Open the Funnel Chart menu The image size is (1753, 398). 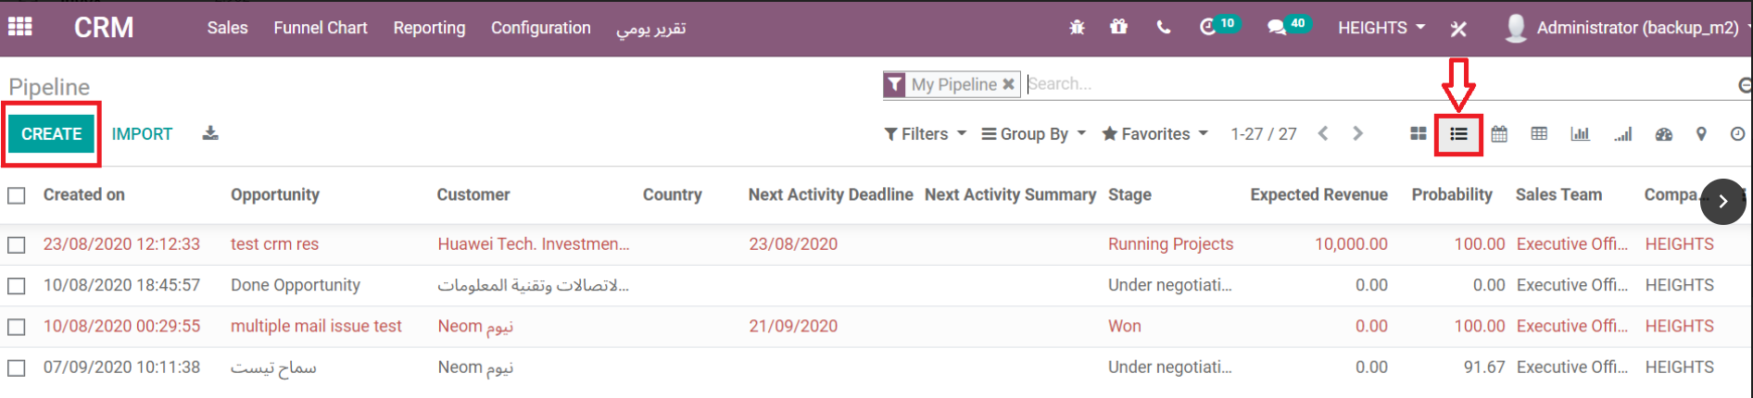point(321,28)
